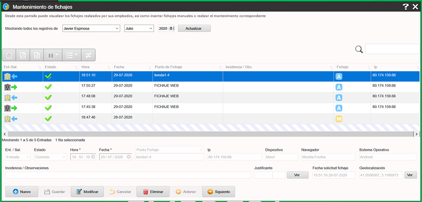Open the column visibility toolbar menu
This screenshot has height=202, width=422.
pos(53,55)
